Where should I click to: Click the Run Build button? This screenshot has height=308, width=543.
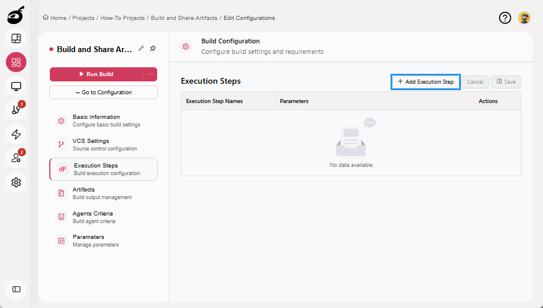point(96,74)
